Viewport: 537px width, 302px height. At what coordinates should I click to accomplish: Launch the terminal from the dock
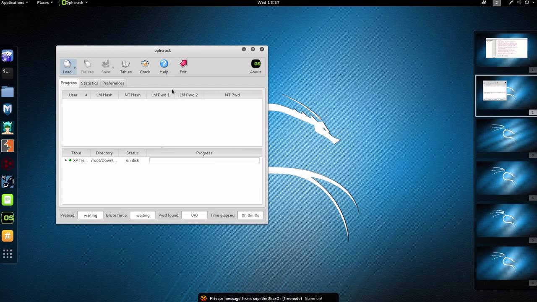pyautogui.click(x=8, y=73)
